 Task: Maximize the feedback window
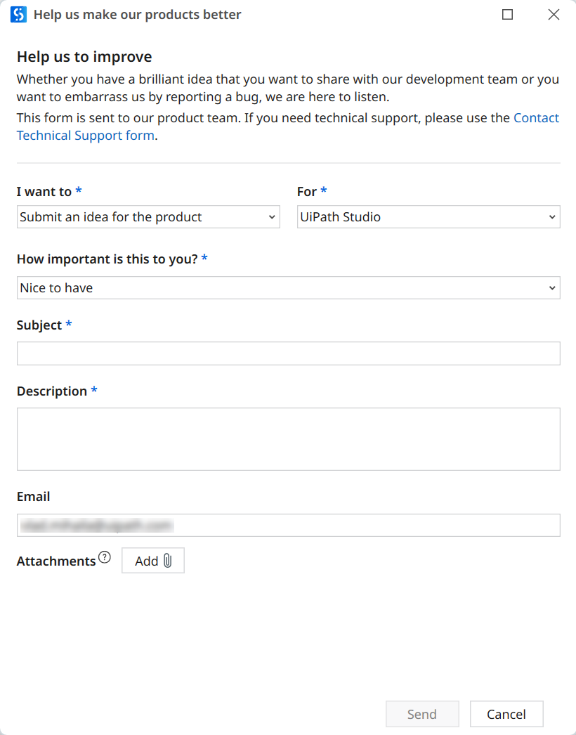508,15
